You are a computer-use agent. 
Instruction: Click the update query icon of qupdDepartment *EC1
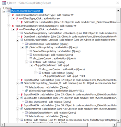coord(45,76)
